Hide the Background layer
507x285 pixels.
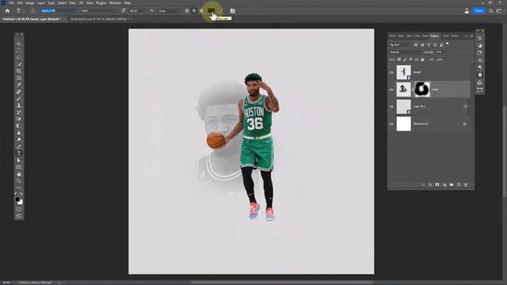pyautogui.click(x=391, y=123)
